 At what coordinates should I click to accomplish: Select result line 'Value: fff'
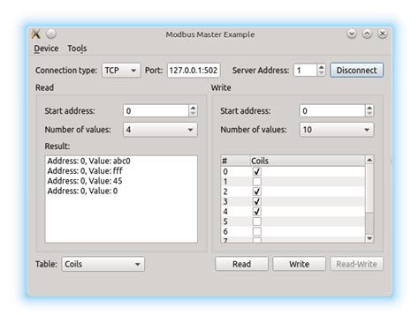85,171
